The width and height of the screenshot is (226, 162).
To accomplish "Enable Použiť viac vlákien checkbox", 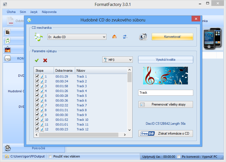I will [50, 157].
